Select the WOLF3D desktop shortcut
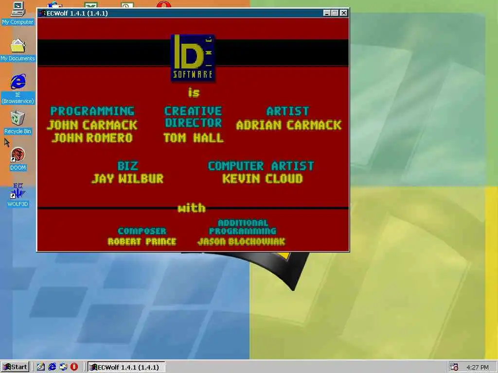Screen dimensions: 498x373 pos(18,195)
